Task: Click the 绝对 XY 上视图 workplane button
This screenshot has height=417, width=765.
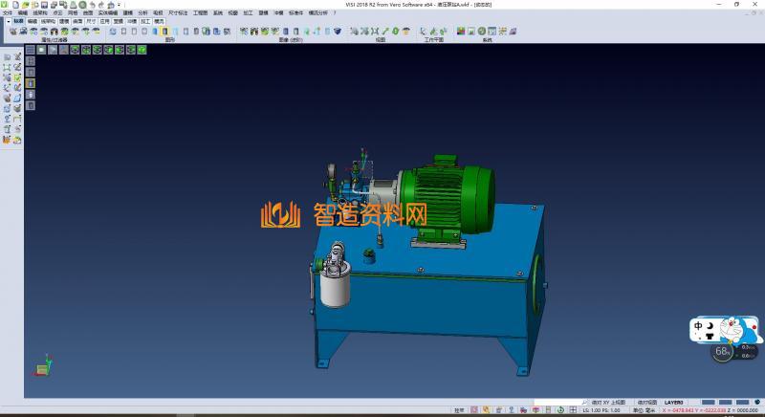Action: pos(605,403)
